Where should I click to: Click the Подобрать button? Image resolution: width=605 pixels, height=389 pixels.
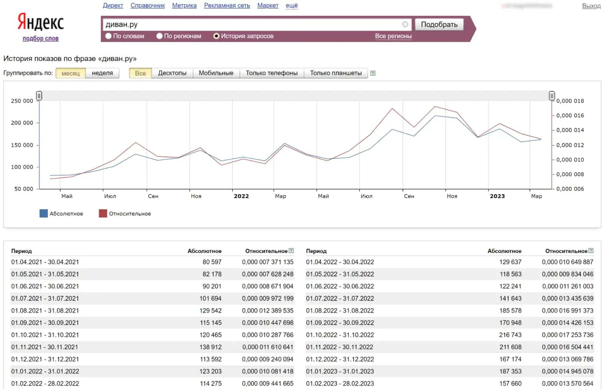(439, 25)
